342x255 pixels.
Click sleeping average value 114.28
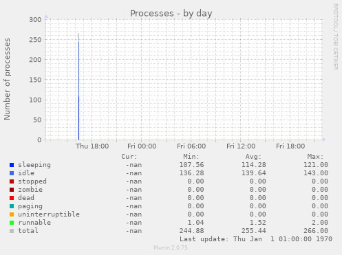coord(254,165)
